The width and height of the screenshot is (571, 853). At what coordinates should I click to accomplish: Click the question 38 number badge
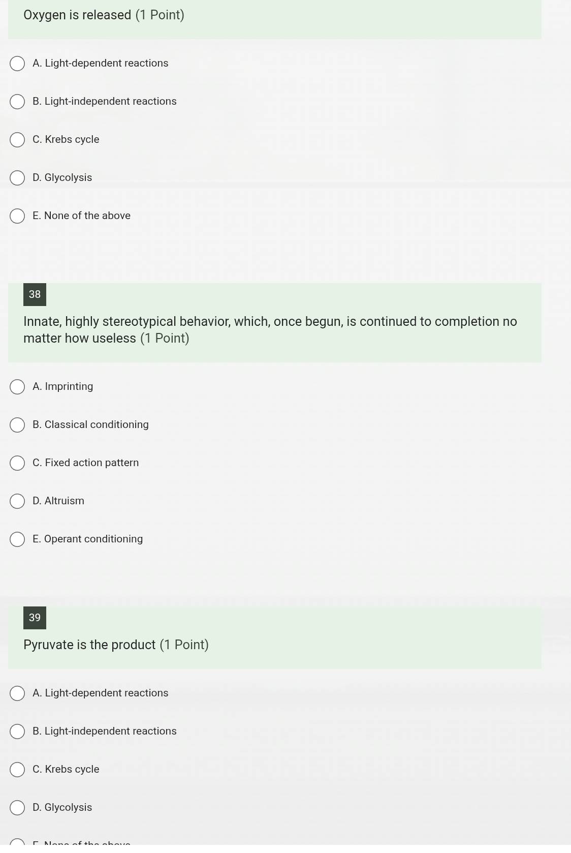click(35, 294)
